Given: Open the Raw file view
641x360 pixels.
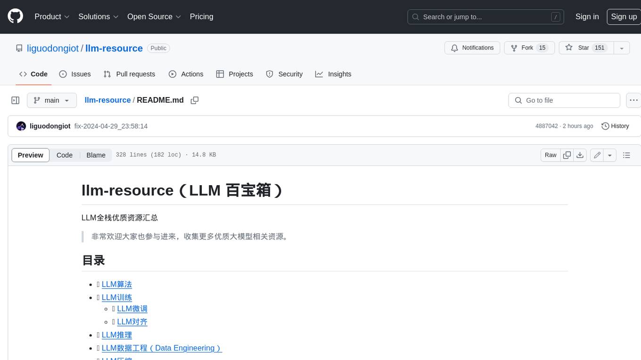Looking at the screenshot, I should (x=551, y=155).
